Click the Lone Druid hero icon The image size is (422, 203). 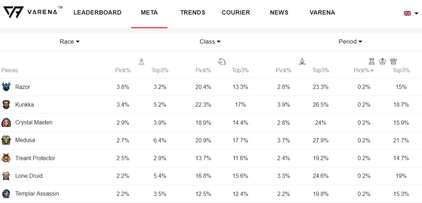(x=6, y=176)
